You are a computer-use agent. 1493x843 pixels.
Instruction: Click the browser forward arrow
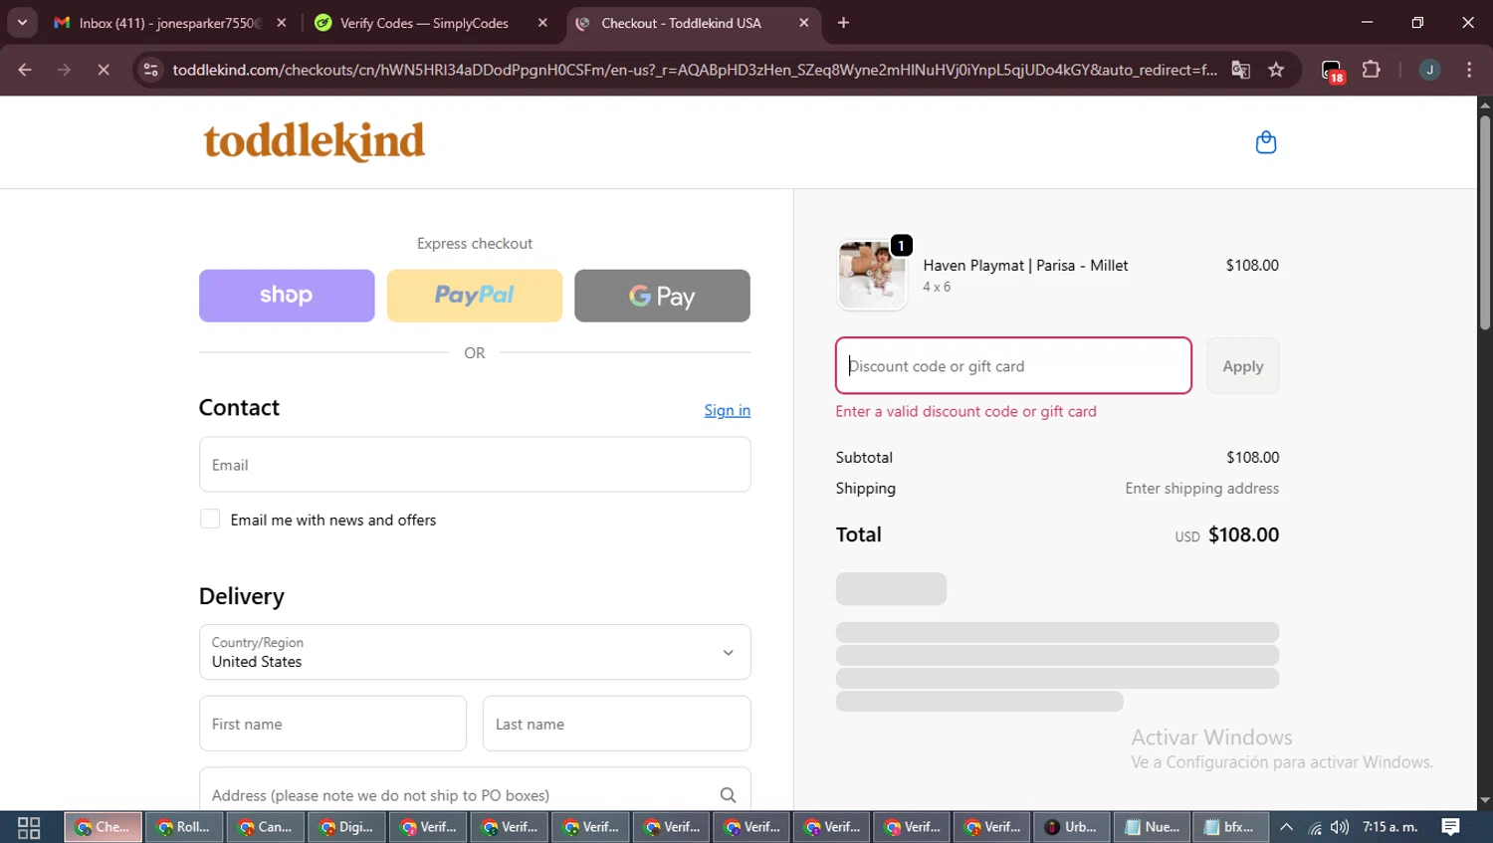pos(64,70)
